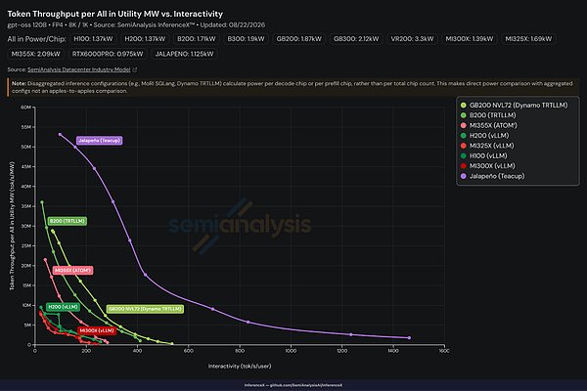Click the 60M y-axis tick label
The height and width of the screenshot is (391, 587).
coord(25,108)
